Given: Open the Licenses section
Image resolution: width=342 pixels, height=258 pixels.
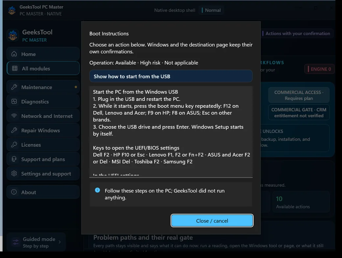Looking at the screenshot, I should 43,145.
